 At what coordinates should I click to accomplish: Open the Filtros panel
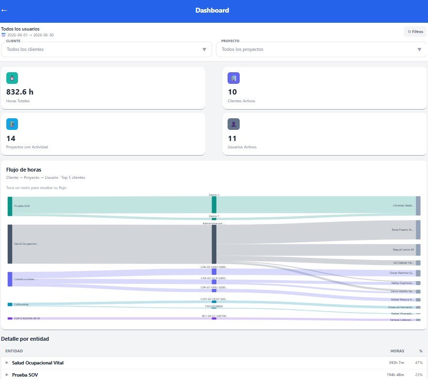pyautogui.click(x=415, y=32)
